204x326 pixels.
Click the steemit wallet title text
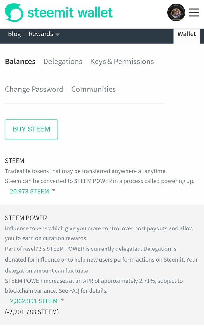70,12
